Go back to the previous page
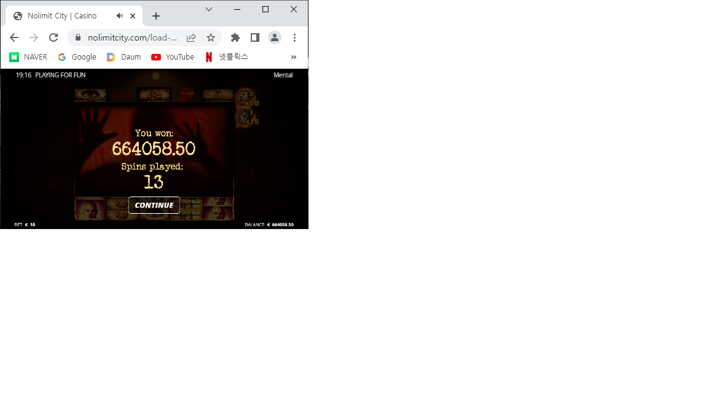The width and height of the screenshot is (708, 398). click(14, 37)
